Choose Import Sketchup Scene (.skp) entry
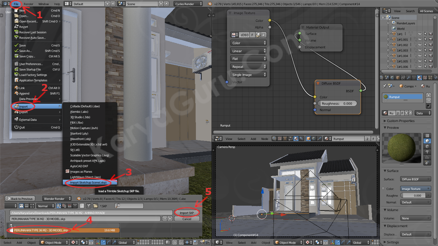Viewport: 438px width, 246px height. click(x=88, y=183)
